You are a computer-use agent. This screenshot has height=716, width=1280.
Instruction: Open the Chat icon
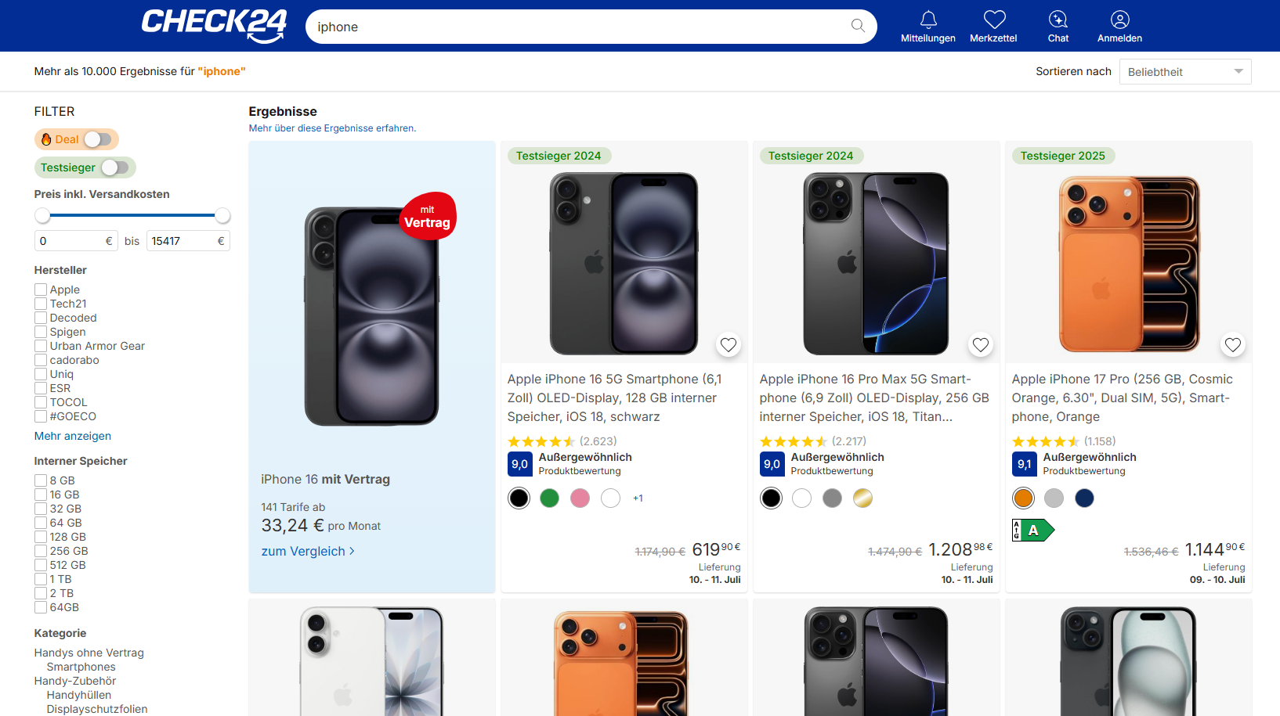1058,20
